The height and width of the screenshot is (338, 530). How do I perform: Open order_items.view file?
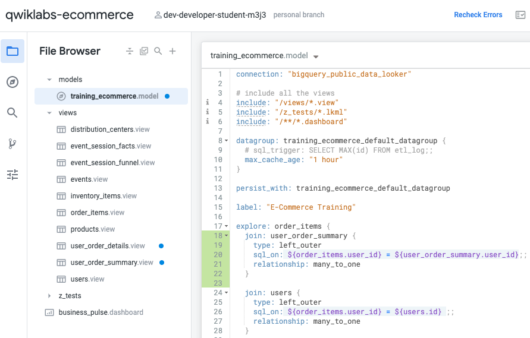[x=98, y=213]
